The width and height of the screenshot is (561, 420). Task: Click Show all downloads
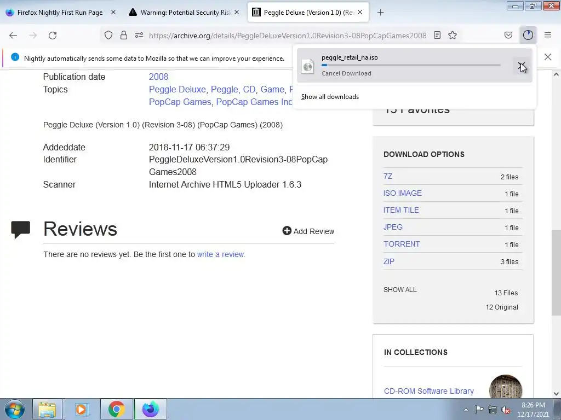click(330, 97)
